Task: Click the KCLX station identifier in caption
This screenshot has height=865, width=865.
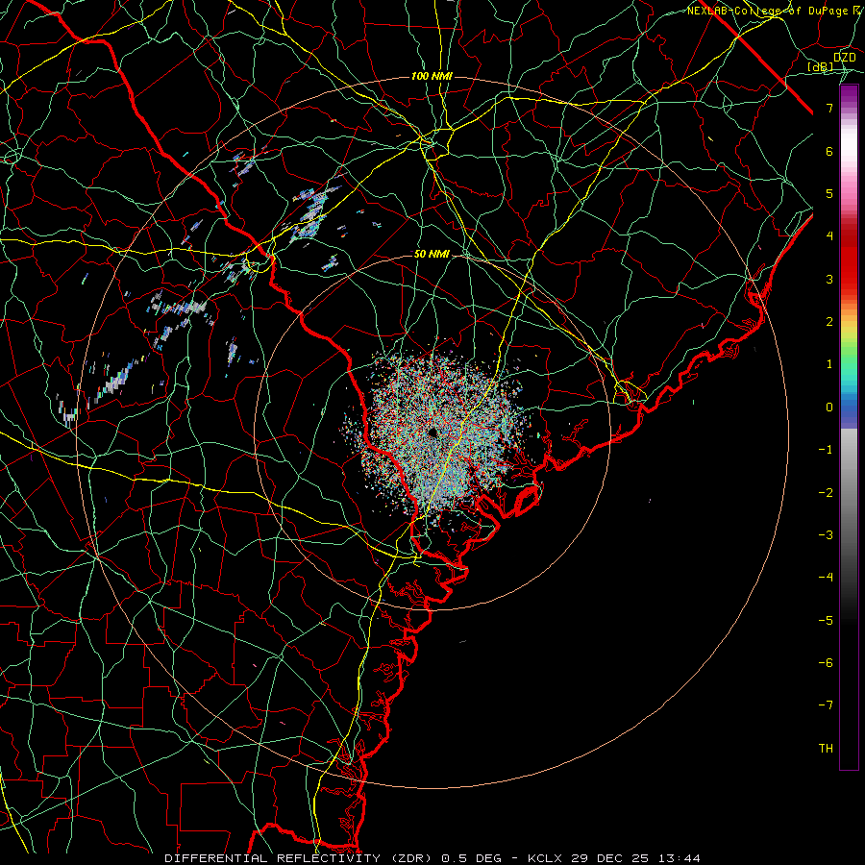Action: pyautogui.click(x=546, y=858)
